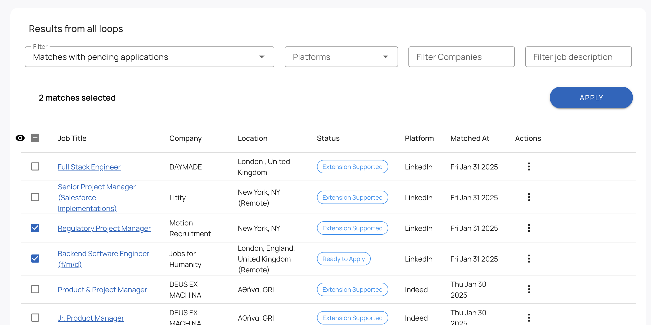Screen dimensions: 651x325
Task: Uncheck the Regulatory Project Manager checkbox
Action: [x=35, y=228]
